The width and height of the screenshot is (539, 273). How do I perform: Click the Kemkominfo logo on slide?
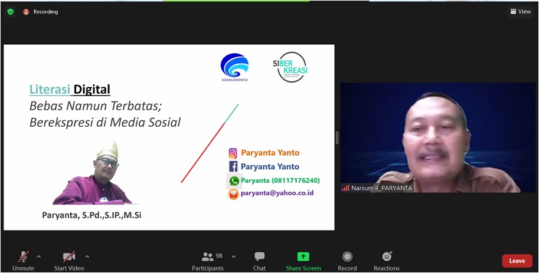point(234,67)
